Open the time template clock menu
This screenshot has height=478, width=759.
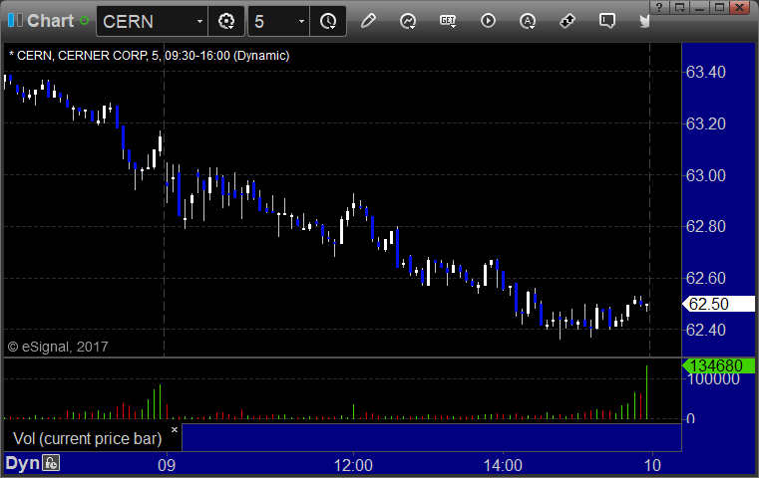click(328, 21)
